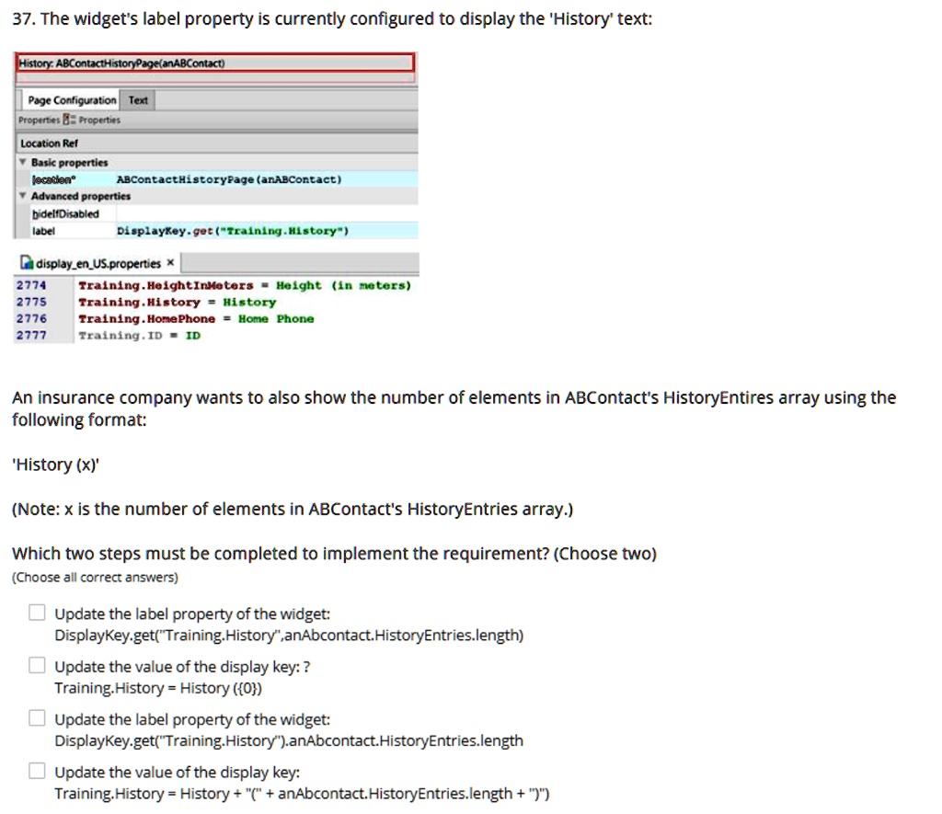
Task: Check the Training.History = History ({0}) answer option
Action: 37,664
